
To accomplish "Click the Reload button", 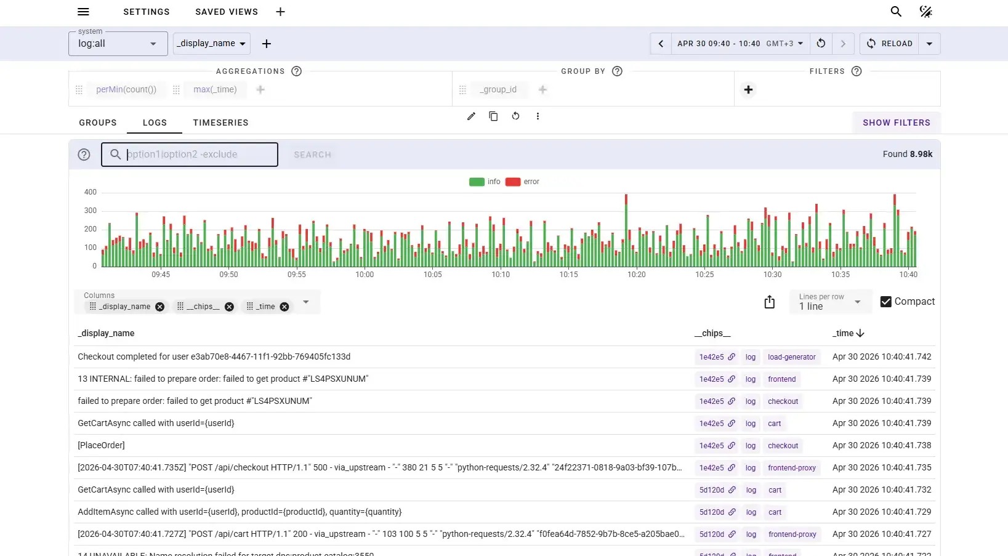I will (x=890, y=44).
